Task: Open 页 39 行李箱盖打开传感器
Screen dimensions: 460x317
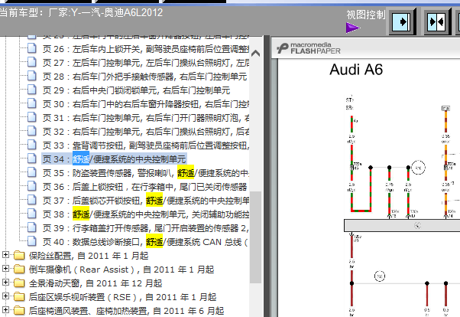Action: tap(146, 228)
